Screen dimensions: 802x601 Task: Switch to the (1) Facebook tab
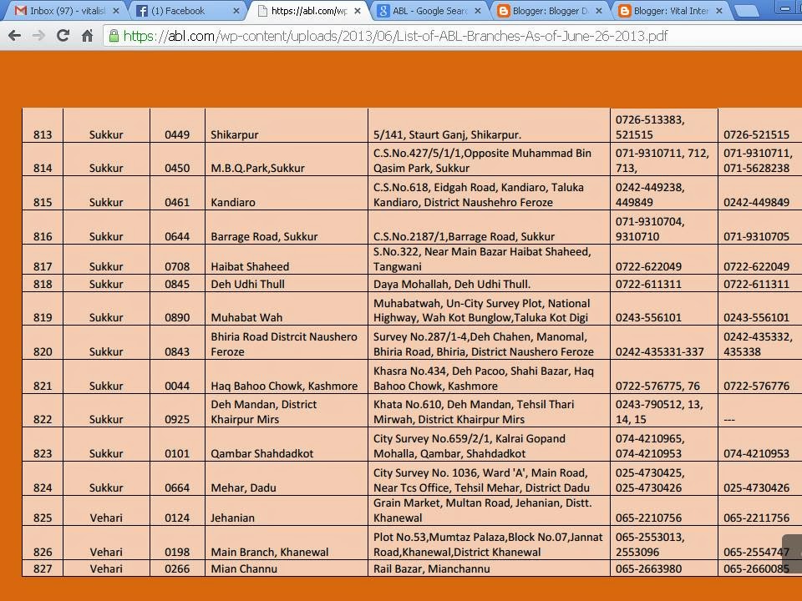coord(185,11)
